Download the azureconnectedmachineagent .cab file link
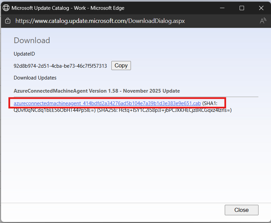The image size is (271, 223). click(107, 103)
